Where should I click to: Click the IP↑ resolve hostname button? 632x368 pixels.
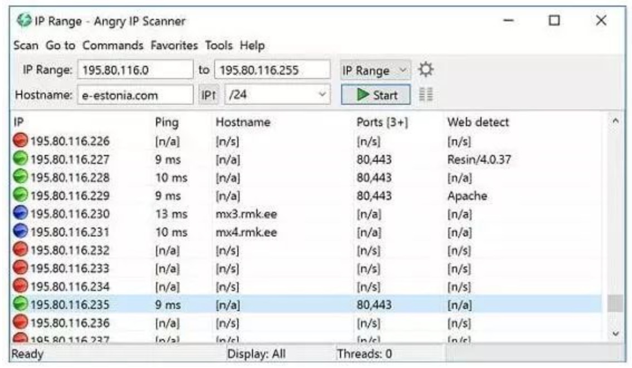(208, 95)
